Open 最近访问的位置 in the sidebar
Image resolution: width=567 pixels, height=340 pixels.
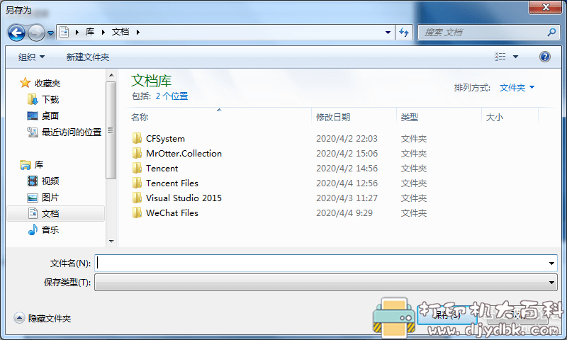[72, 132]
